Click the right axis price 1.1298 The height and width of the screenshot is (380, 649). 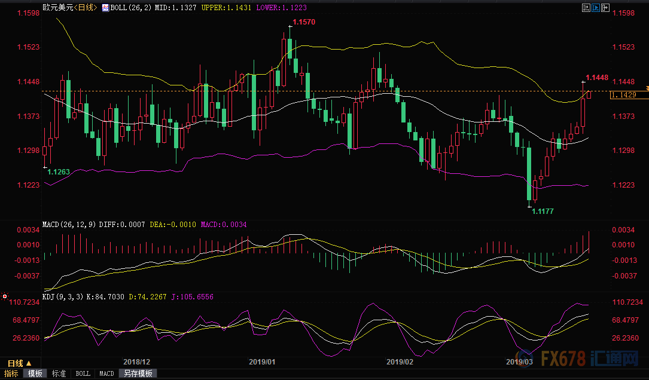click(x=623, y=151)
